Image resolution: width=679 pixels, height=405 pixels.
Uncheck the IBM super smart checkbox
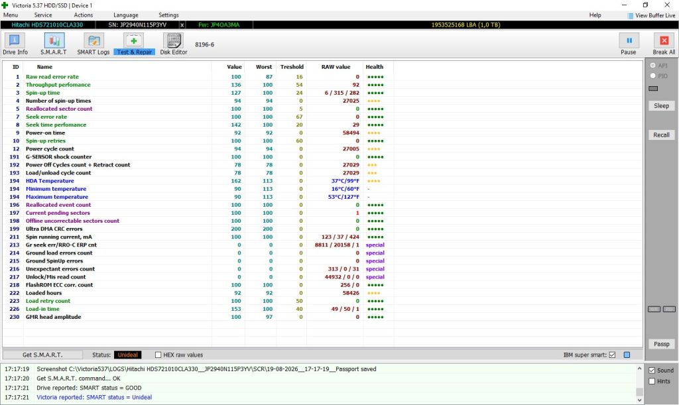(x=612, y=355)
